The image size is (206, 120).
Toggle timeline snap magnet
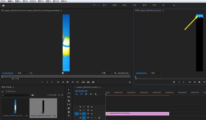[81, 94]
